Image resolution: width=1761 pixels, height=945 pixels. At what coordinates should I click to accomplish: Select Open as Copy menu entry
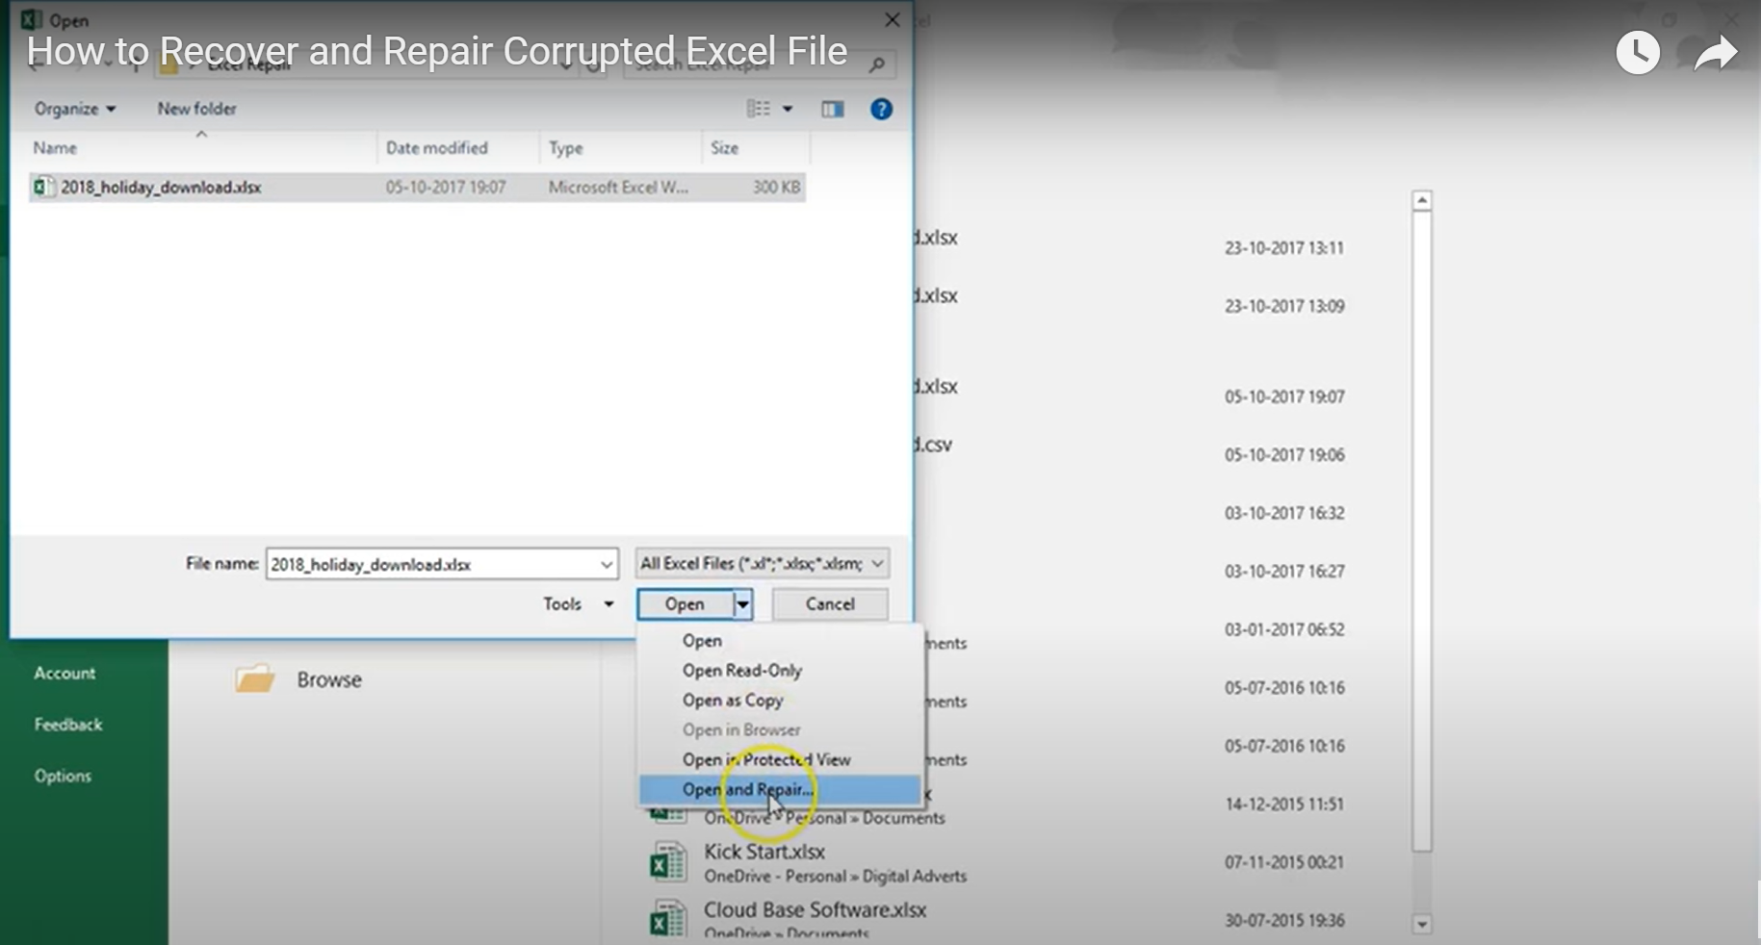tap(732, 701)
